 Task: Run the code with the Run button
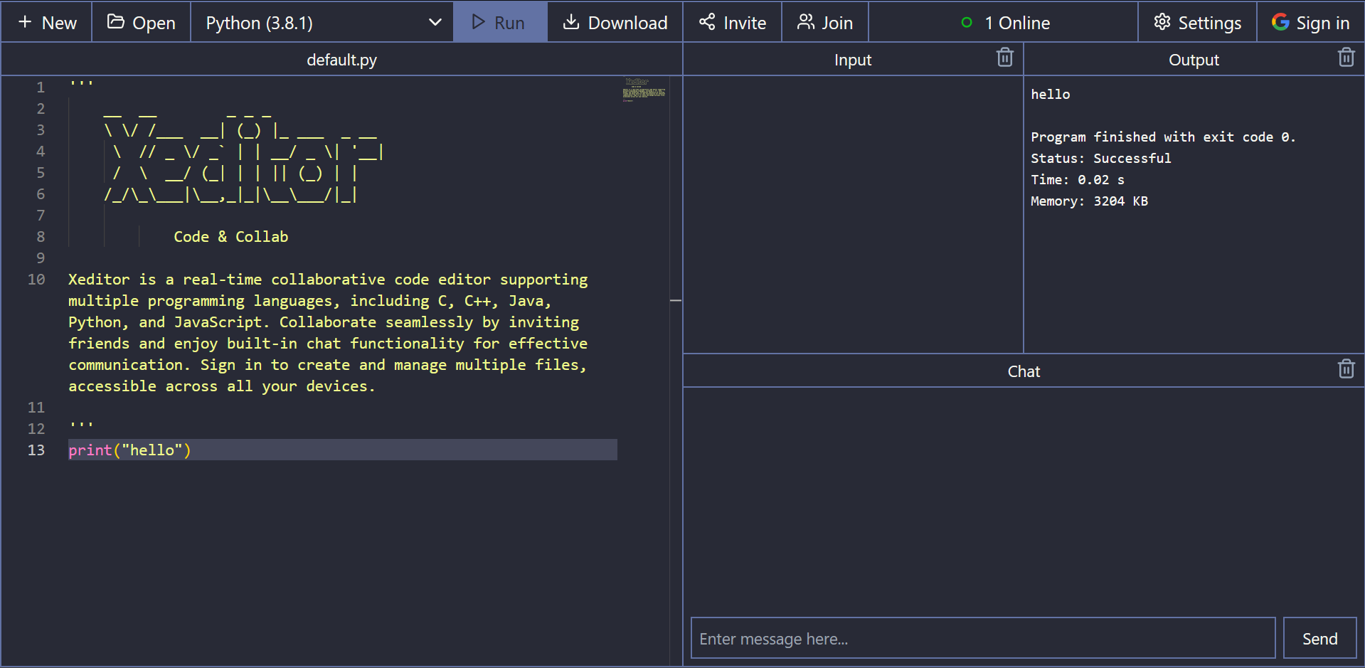(500, 23)
